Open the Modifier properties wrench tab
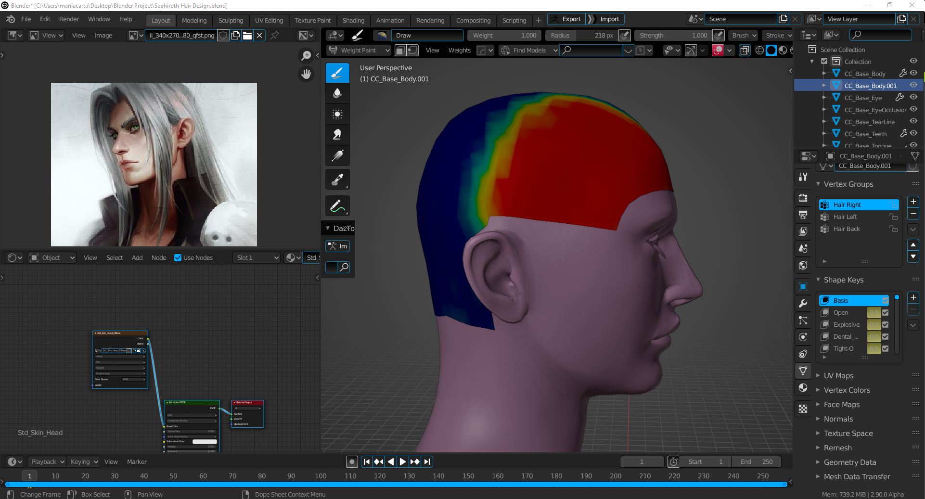The width and height of the screenshot is (925, 499). pyautogui.click(x=803, y=303)
